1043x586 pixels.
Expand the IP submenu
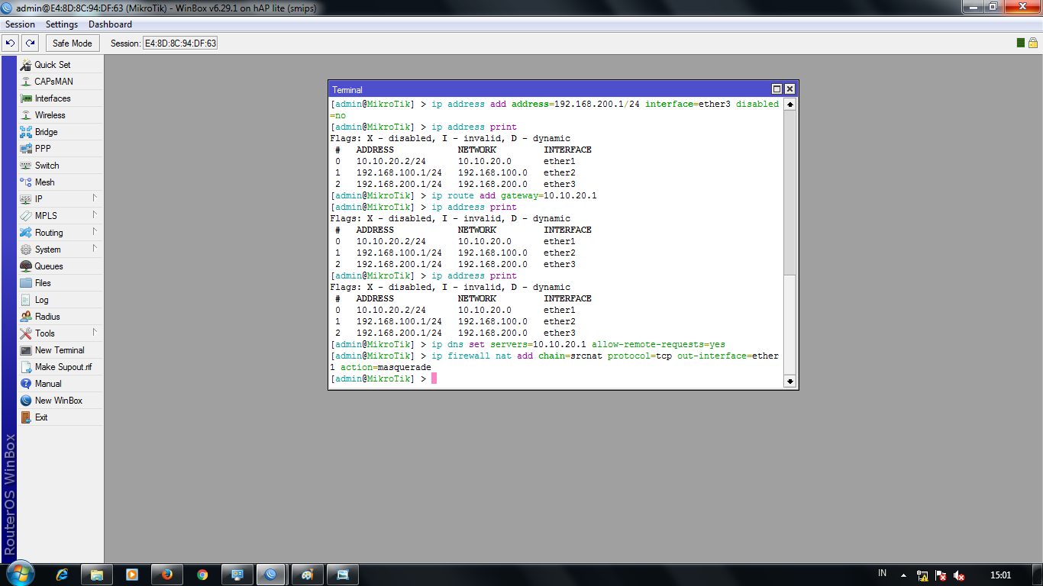tap(60, 199)
